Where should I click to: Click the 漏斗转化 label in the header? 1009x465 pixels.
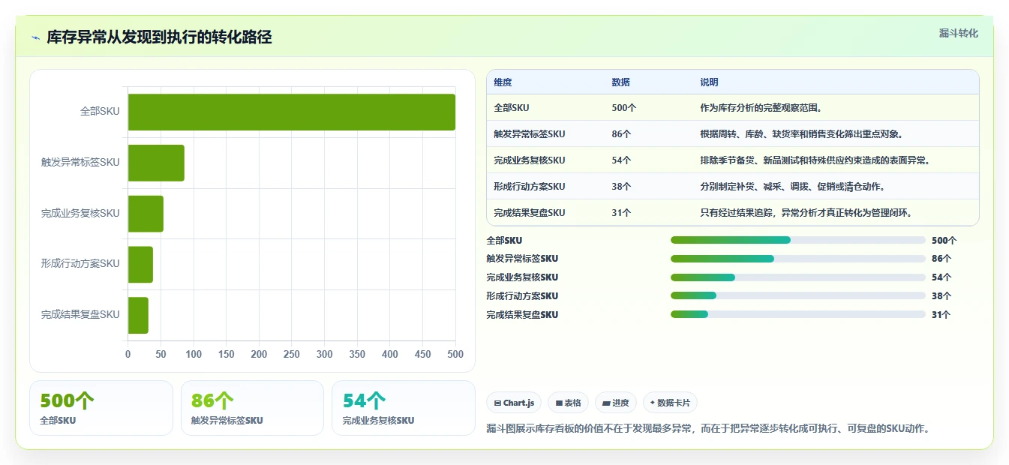[958, 34]
